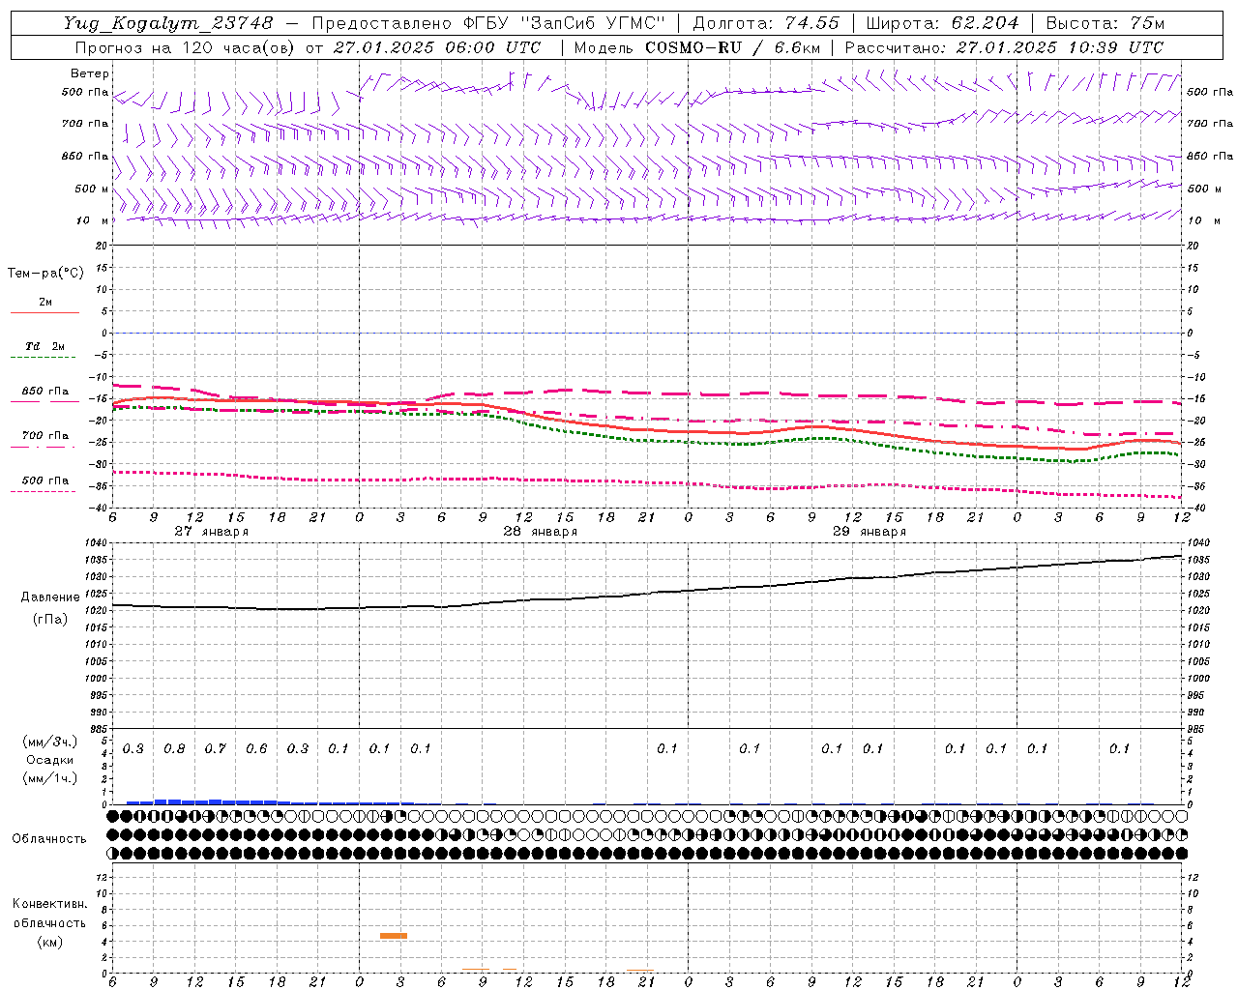This screenshot has height=990, width=1238.
Task: Click the station title Yug_Kogalym_23748
Action: click(x=168, y=23)
